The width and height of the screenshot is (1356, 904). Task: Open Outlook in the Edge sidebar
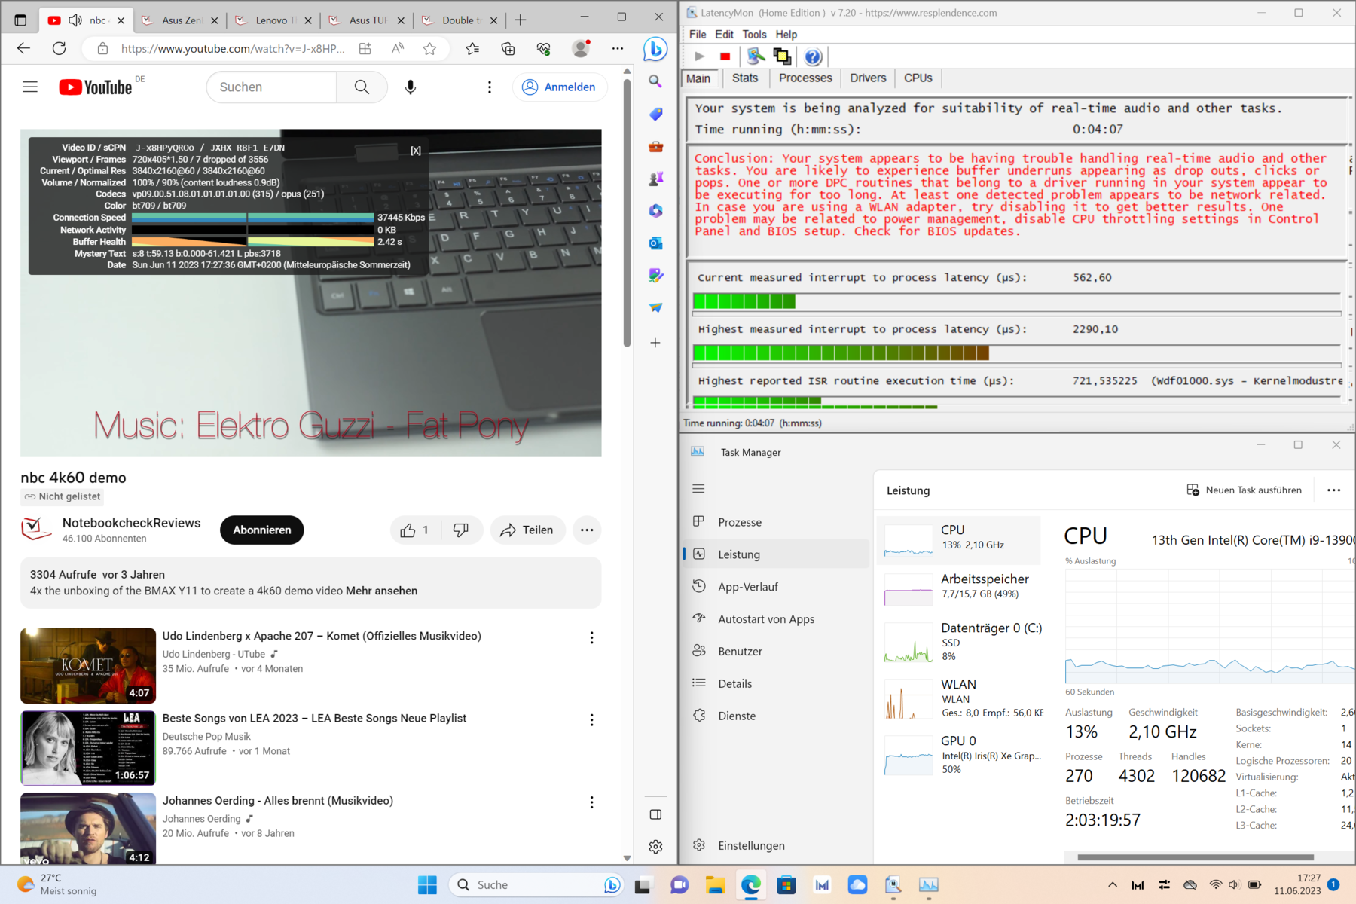coord(655,243)
